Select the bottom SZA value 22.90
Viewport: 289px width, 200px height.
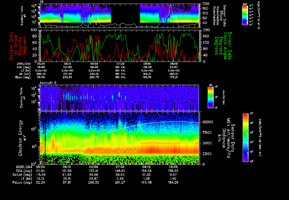[x=41, y=171]
